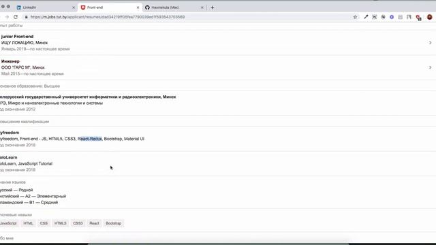Select the HTML skill tag

pyautogui.click(x=28, y=223)
